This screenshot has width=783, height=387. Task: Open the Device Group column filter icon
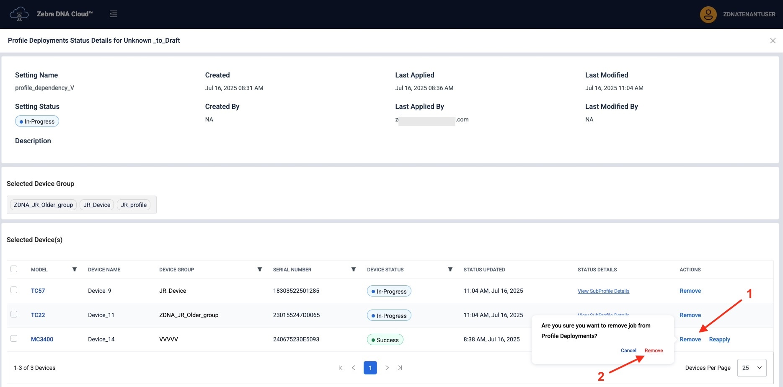click(x=260, y=269)
